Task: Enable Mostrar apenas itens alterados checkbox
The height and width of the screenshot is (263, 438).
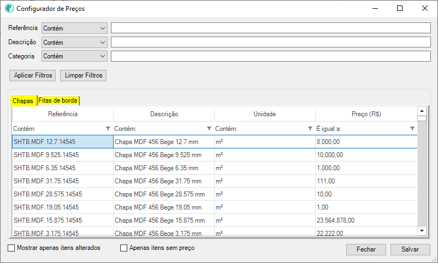Action: (11, 248)
